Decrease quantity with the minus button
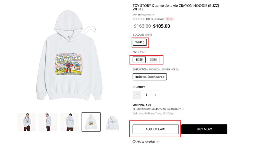The width and height of the screenshot is (262, 146). coord(137,95)
